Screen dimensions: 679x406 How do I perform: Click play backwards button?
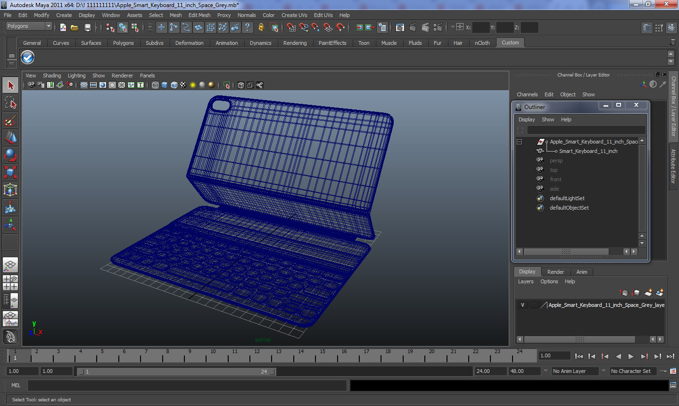(x=618, y=357)
